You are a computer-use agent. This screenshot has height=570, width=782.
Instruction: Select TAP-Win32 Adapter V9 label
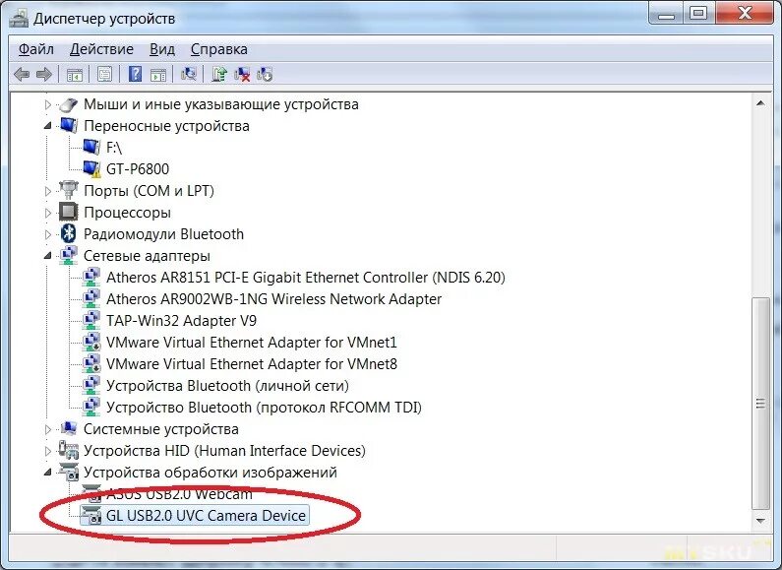click(182, 320)
